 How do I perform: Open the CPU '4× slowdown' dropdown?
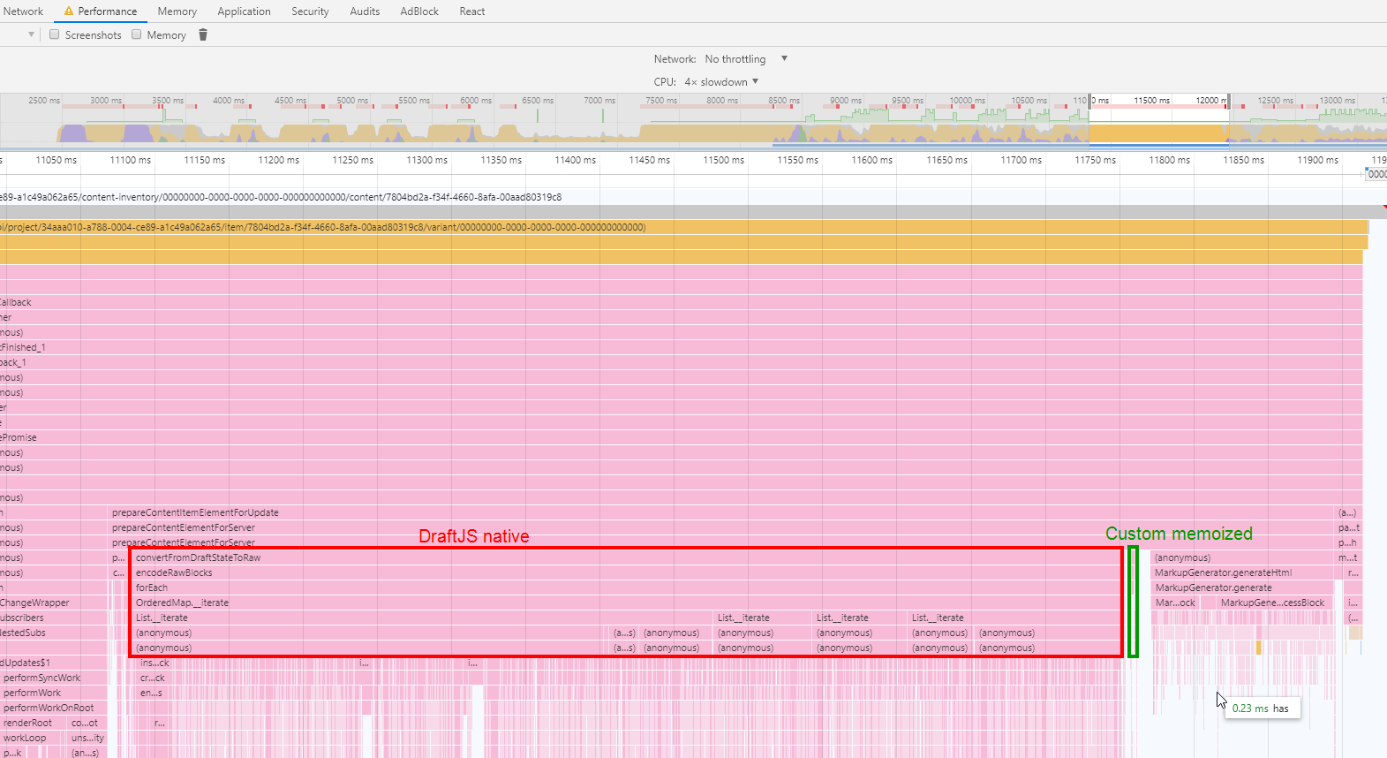(721, 82)
